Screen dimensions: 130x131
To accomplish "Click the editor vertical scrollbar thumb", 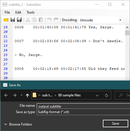I will (127, 33).
